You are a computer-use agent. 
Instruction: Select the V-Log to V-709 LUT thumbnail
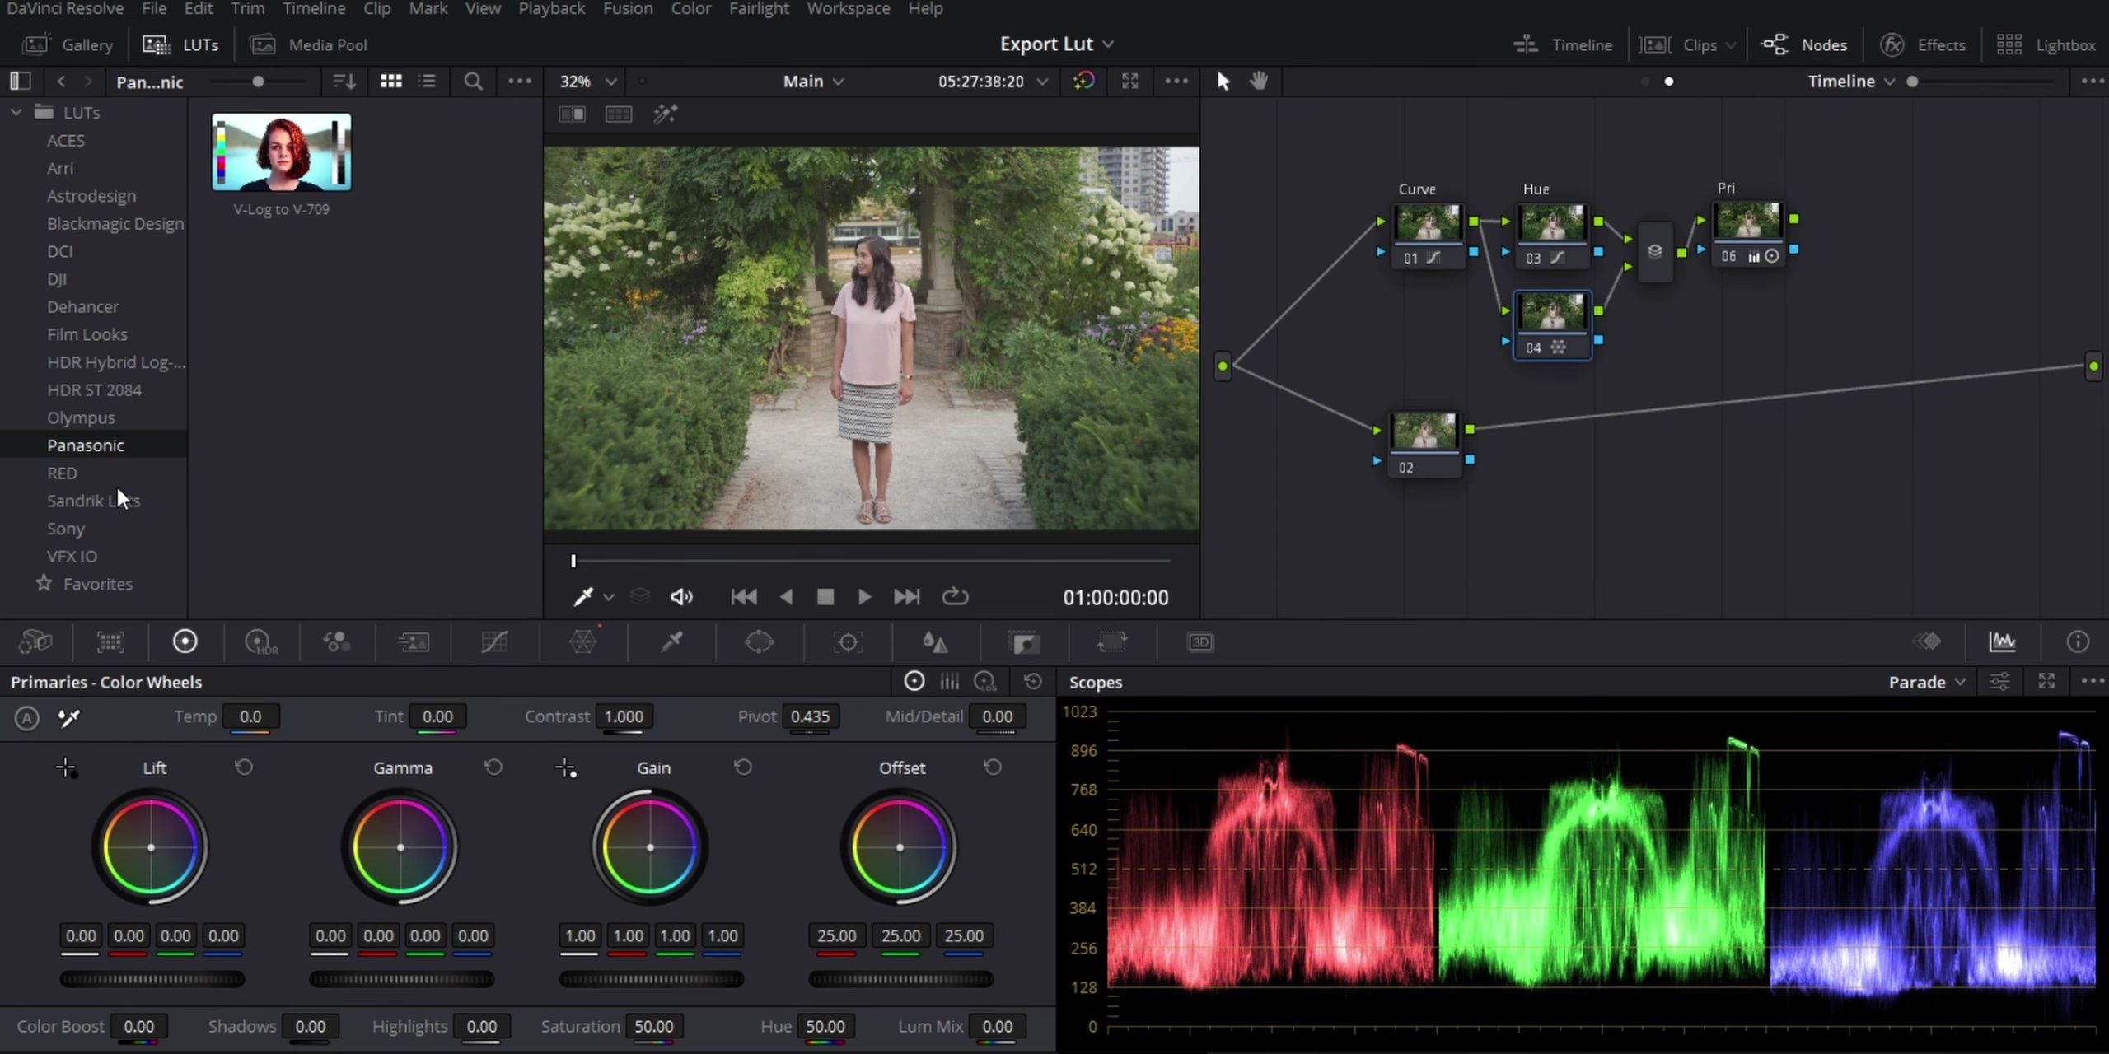(x=282, y=152)
